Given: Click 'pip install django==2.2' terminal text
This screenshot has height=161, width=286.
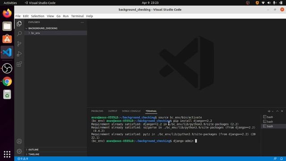Looking at the screenshot, I should pyautogui.click(x=193, y=121).
